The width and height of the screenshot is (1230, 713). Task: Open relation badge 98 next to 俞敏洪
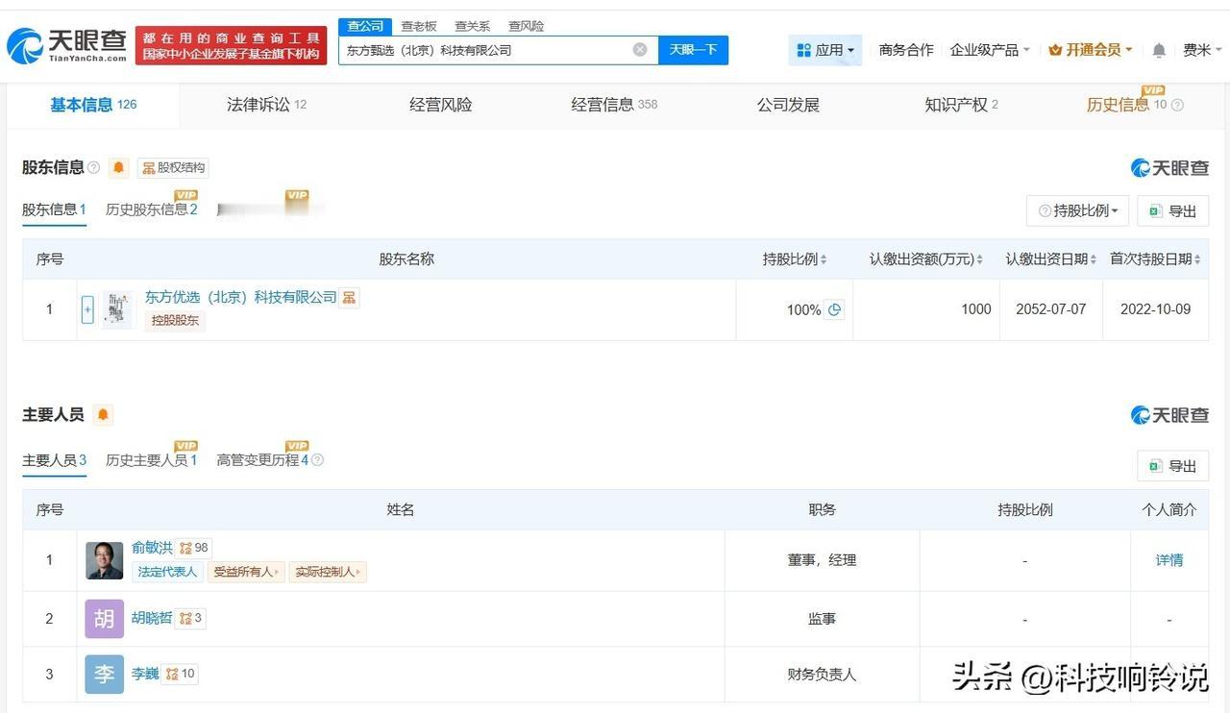click(193, 548)
